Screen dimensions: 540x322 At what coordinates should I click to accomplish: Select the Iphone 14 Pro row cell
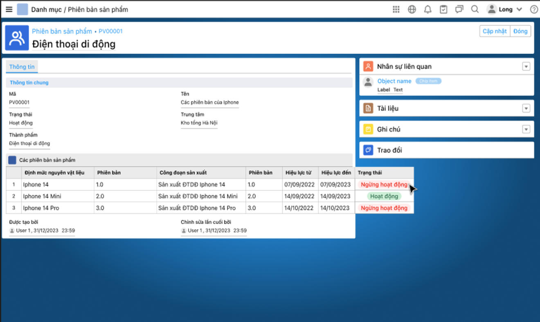41,208
